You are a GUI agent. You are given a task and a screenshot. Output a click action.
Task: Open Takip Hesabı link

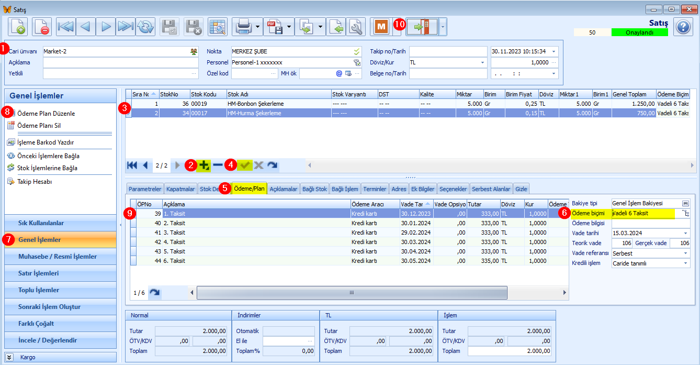click(35, 182)
